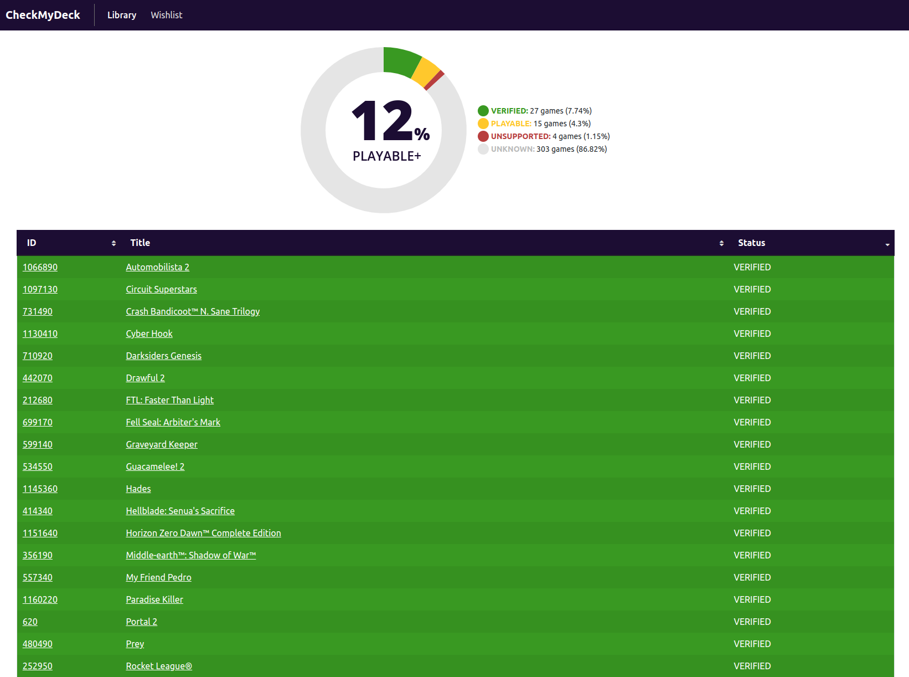Viewport: 909px width, 677px height.
Task: Click the "303 games (86.82%)" legend text
Action: 572,149
